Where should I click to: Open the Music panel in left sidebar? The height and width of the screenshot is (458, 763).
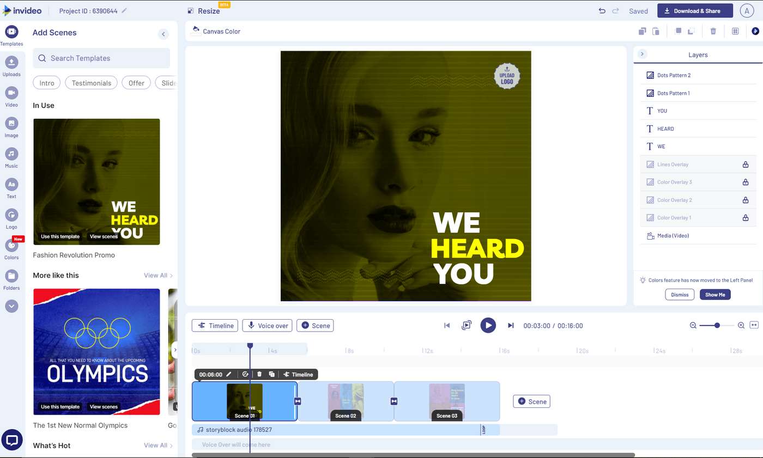[11, 157]
